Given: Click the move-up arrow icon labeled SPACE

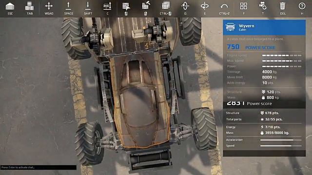Looking at the screenshot, I should pyautogui.click(x=68, y=6).
